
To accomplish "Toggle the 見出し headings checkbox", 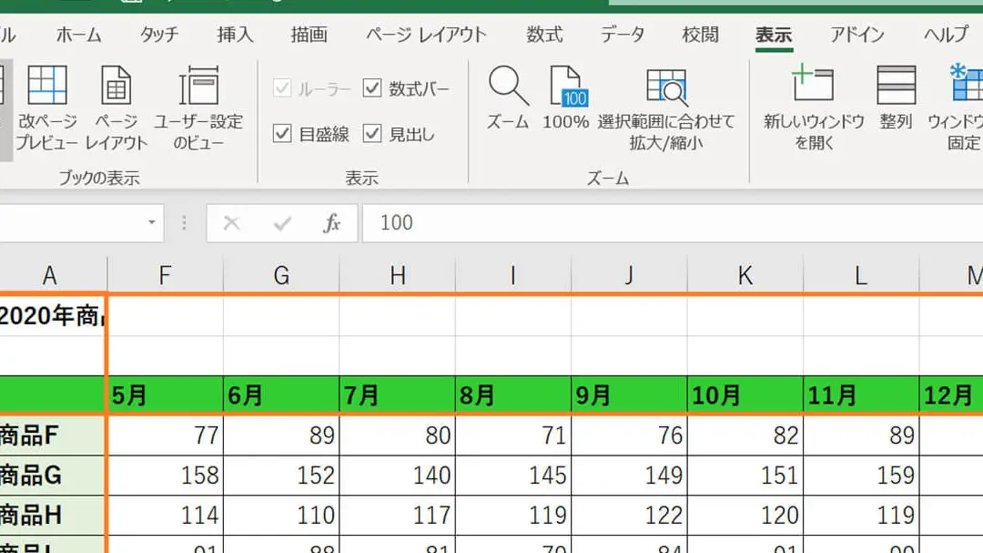I will (x=372, y=131).
